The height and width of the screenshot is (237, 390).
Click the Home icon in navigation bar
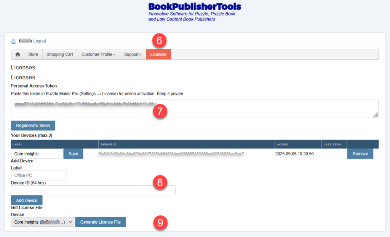point(18,54)
